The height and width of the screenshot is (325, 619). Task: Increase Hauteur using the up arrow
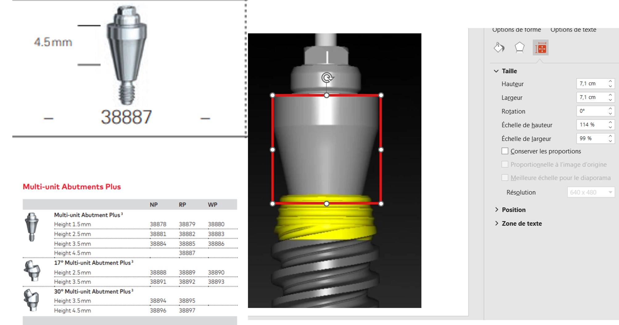click(610, 81)
